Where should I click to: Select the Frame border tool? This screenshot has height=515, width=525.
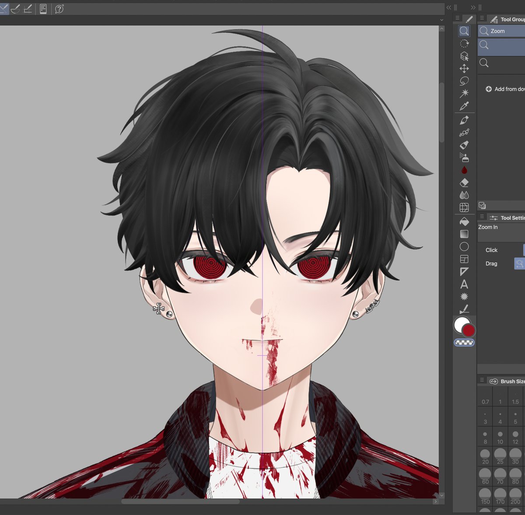tap(464, 259)
